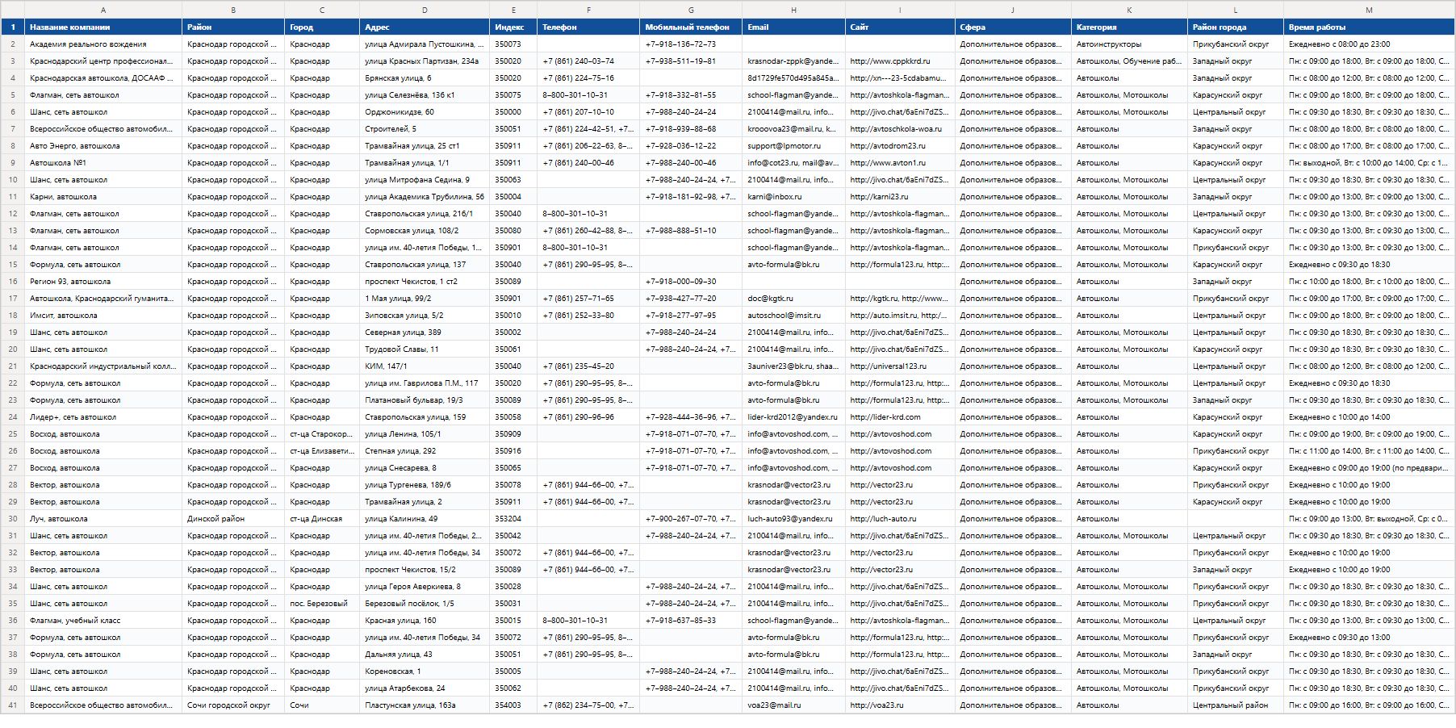The height and width of the screenshot is (728, 1456).
Task: Select the "Луч, автошкола" cell
Action: (103, 518)
